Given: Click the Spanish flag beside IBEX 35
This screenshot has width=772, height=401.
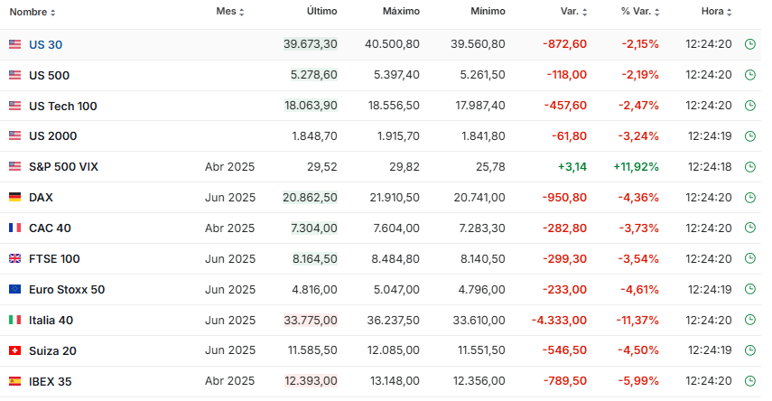Looking at the screenshot, I should (14, 381).
